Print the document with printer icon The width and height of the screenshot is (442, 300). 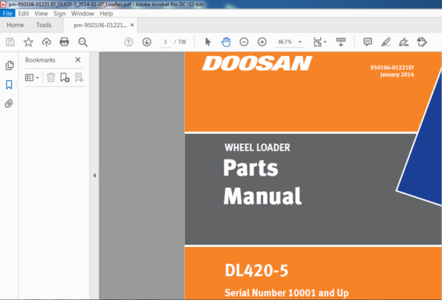tap(64, 42)
